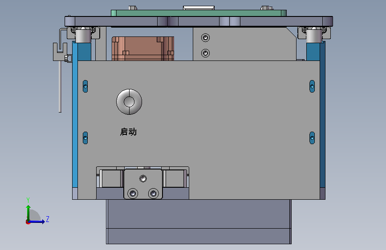Viewport: 386px width, 250px height.
Task: Select the 启动 label text on panel
Action: (128, 132)
